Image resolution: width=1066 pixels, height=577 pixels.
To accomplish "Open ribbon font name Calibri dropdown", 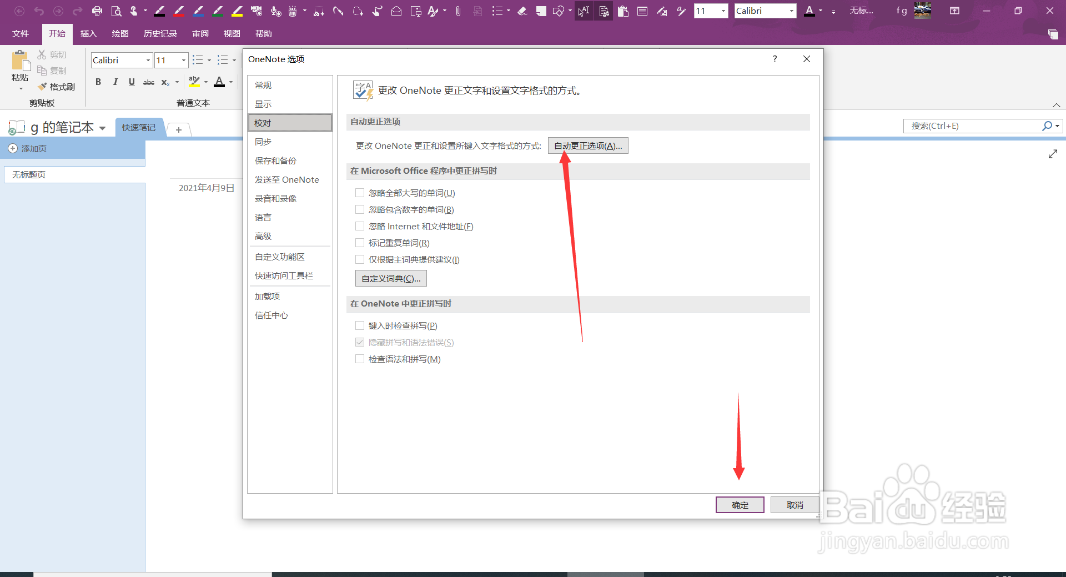I will (148, 61).
